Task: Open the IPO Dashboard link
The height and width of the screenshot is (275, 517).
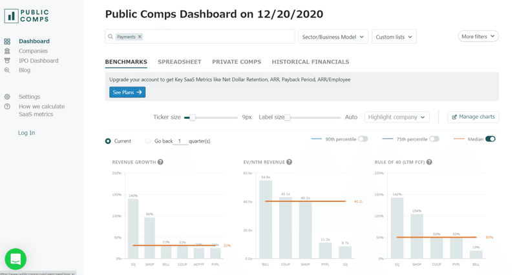Action: point(38,61)
